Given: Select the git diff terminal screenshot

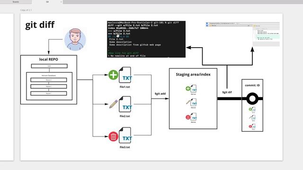Looking at the screenshot, I should 146,39.
